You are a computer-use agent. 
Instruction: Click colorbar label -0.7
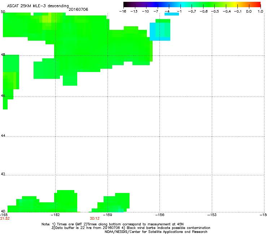(x=192, y=12)
